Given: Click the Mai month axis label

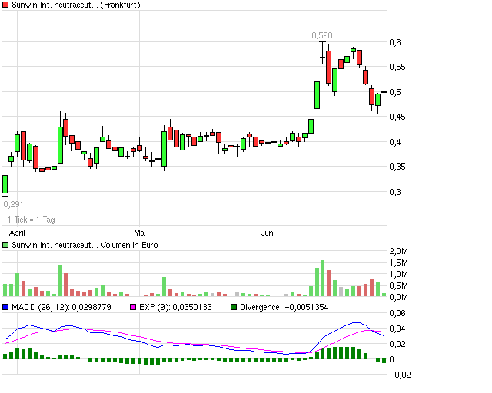Looking at the screenshot, I should (x=140, y=233).
